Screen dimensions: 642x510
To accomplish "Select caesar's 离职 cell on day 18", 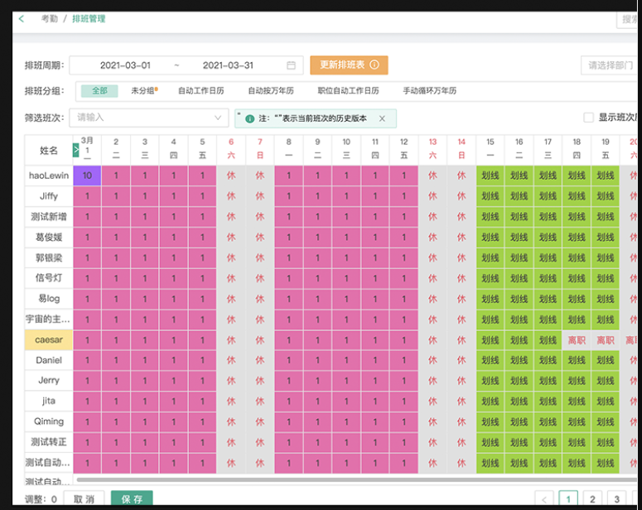I will 577,340.
